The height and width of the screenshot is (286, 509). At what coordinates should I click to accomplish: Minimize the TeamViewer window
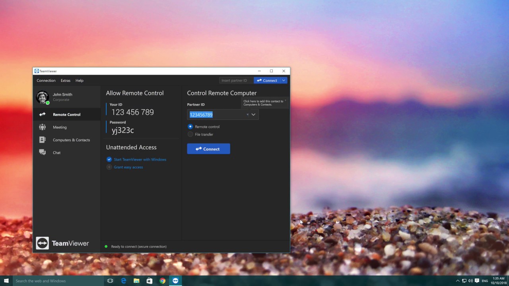pos(259,71)
